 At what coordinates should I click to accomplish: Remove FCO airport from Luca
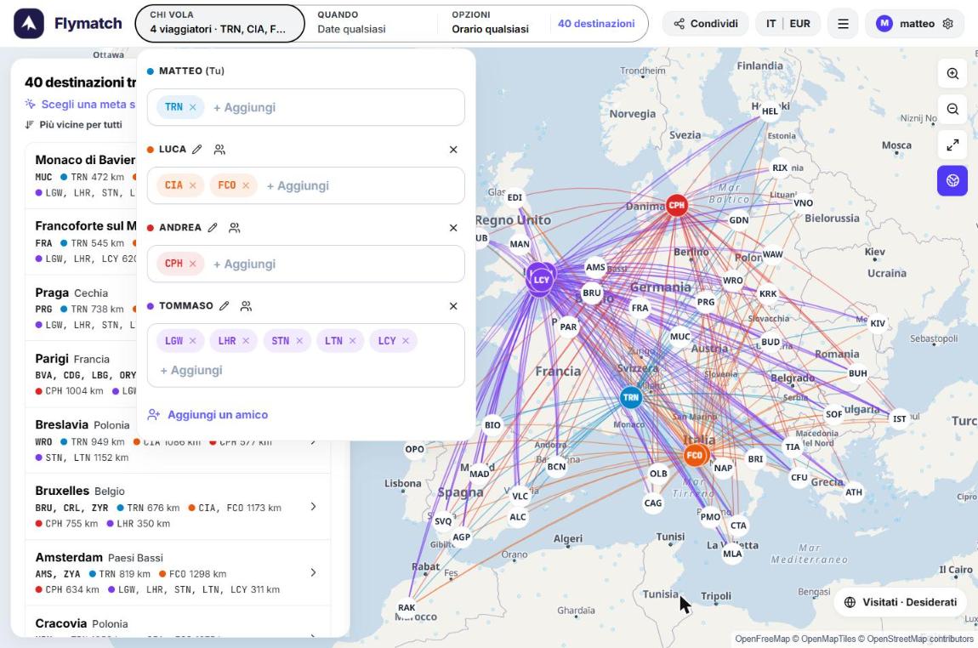246,185
